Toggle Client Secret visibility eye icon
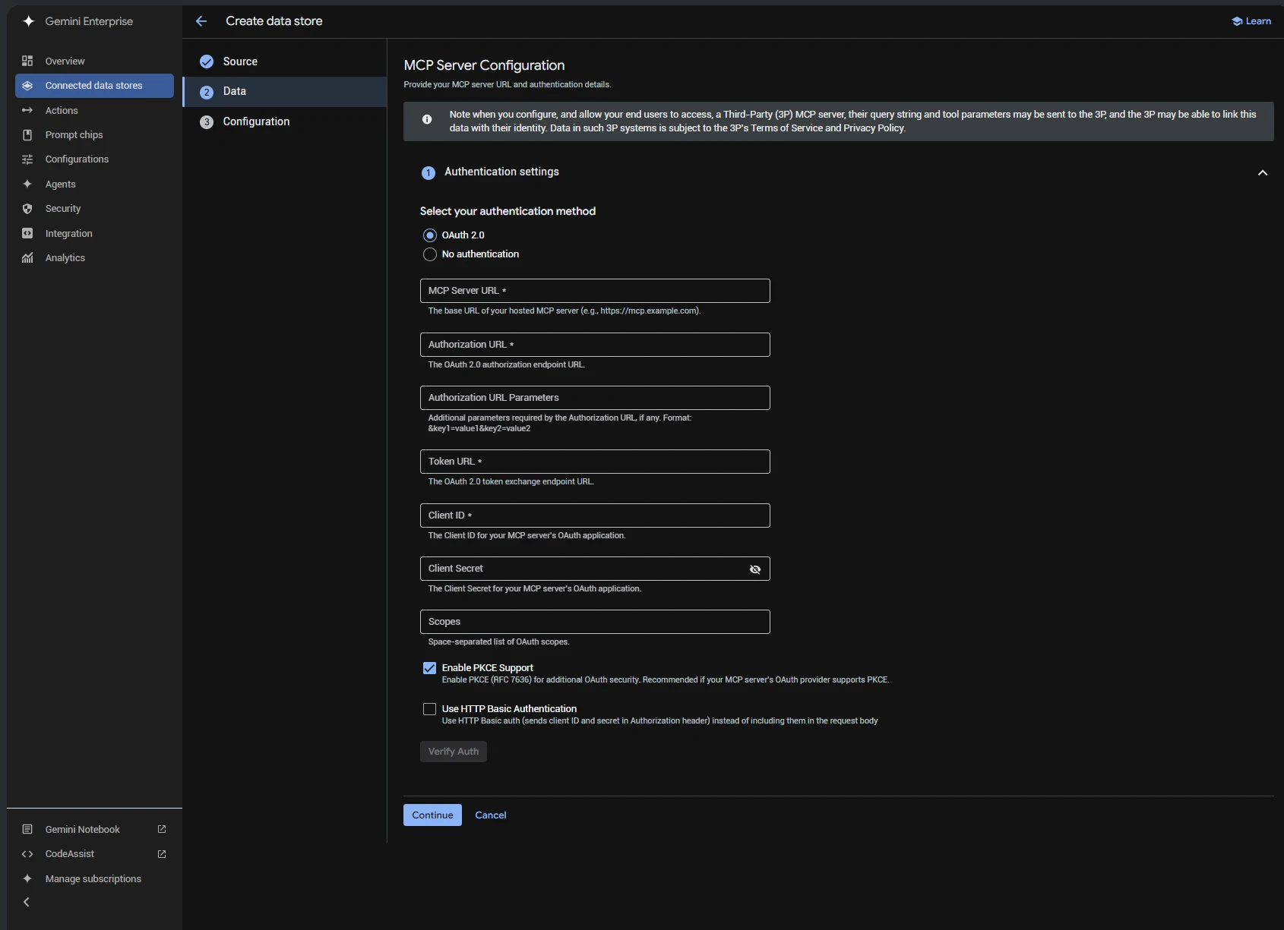 pyautogui.click(x=755, y=569)
